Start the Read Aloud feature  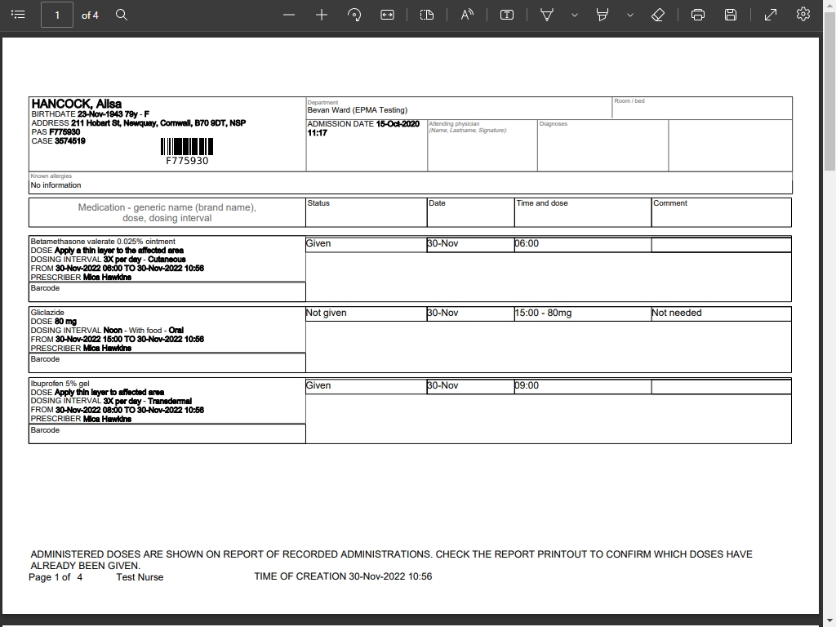coord(467,15)
